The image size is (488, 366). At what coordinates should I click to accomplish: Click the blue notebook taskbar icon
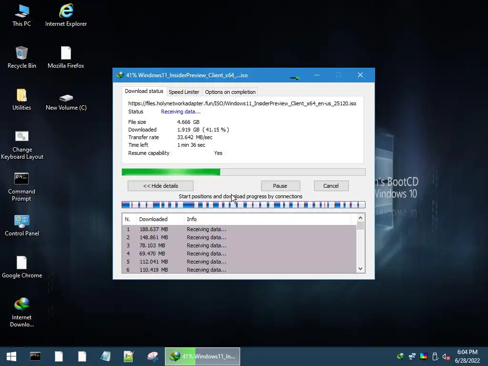click(x=105, y=356)
